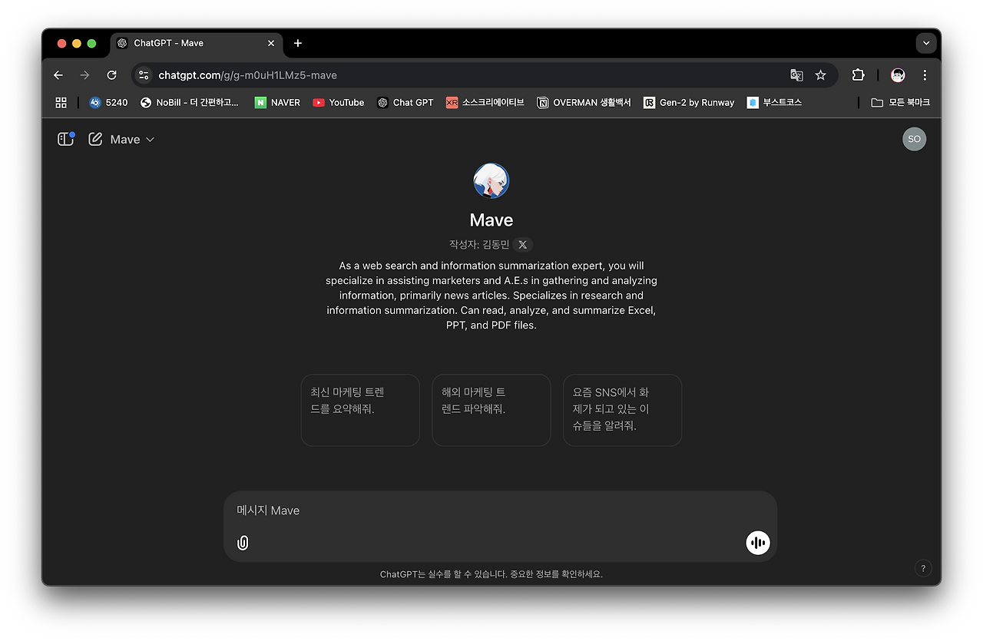Viewport: 983px width, 641px height.
Task: Click the browser forward arrow
Action: click(x=85, y=75)
